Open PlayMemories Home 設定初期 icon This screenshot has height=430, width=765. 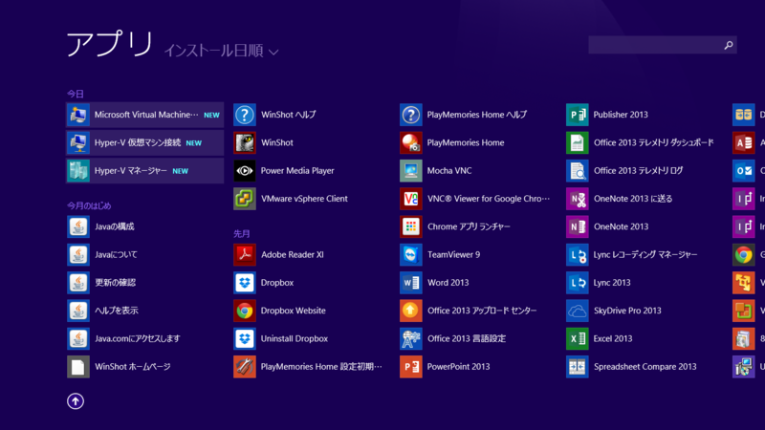245,367
